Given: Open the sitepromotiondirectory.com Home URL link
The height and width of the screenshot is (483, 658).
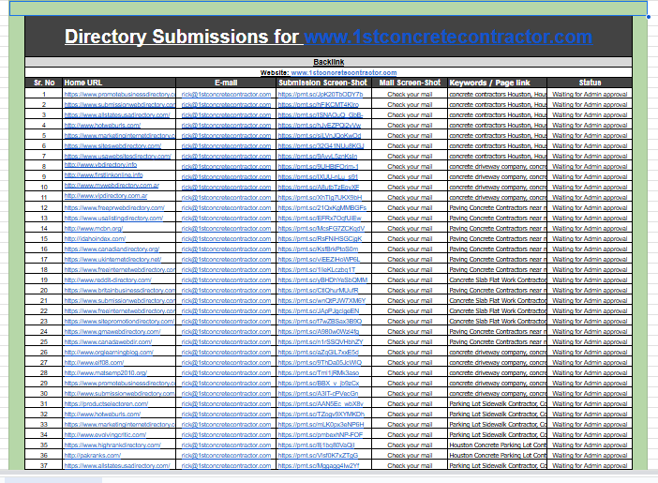Looking at the screenshot, I should pos(119,322).
